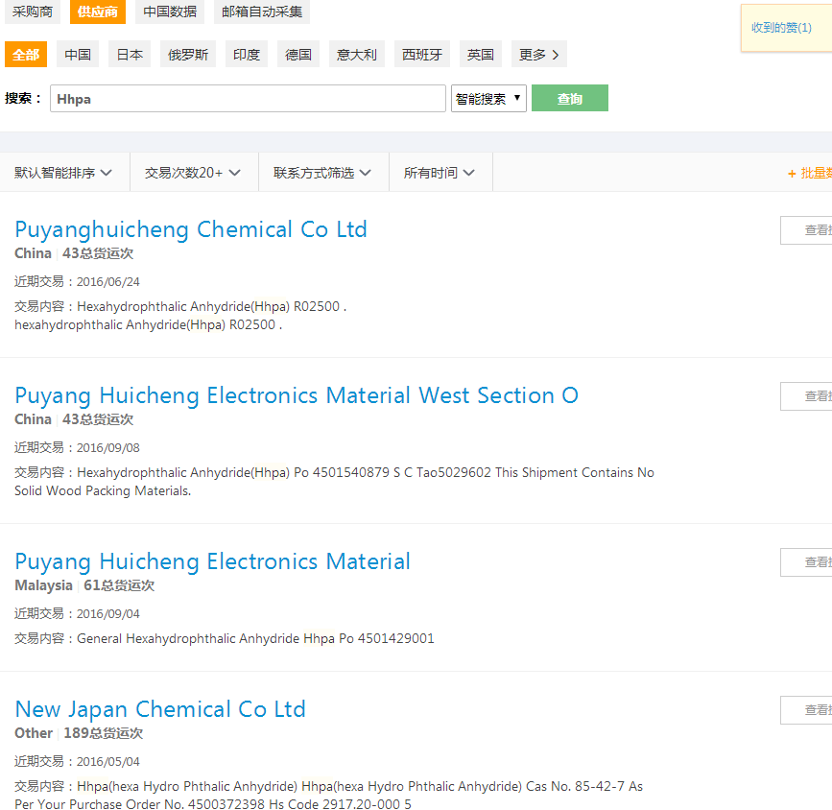Click the 批量 plus action link
832x810 pixels.
(810, 173)
